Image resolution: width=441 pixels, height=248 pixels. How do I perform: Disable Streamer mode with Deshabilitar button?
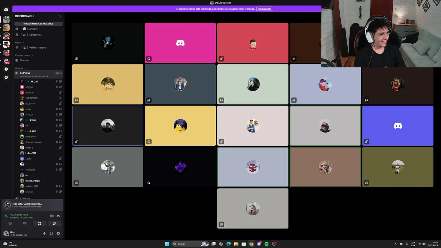[x=265, y=9]
